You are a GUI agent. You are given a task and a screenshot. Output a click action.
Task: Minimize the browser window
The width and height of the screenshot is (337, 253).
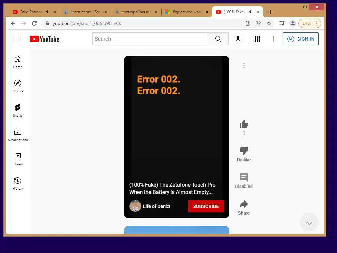click(296, 7)
